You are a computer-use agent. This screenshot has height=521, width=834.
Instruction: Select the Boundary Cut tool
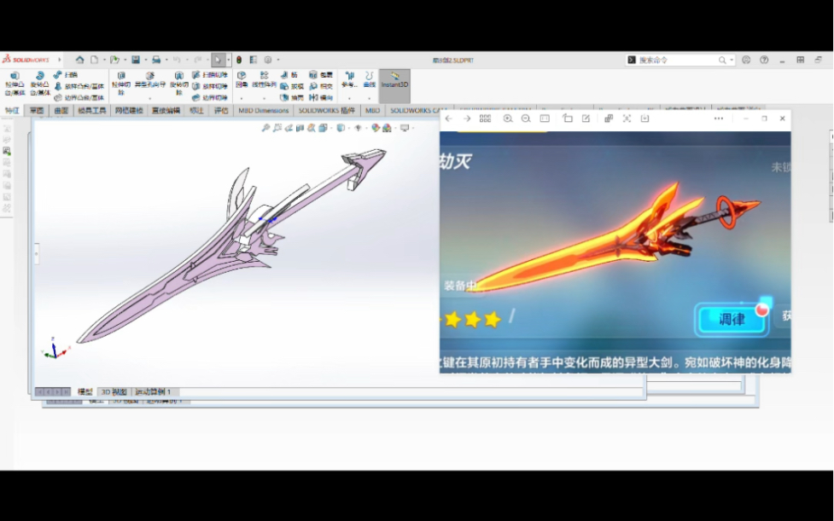[209, 98]
